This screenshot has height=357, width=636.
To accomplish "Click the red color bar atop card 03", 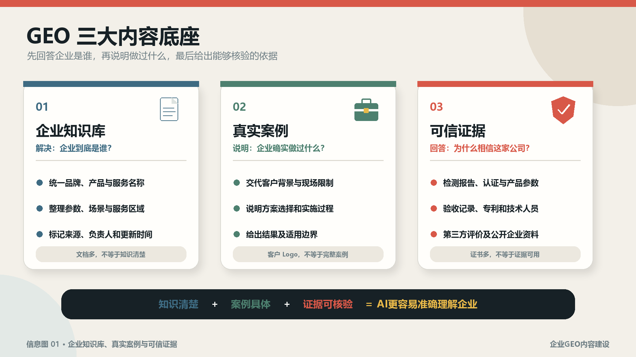I will pos(505,84).
